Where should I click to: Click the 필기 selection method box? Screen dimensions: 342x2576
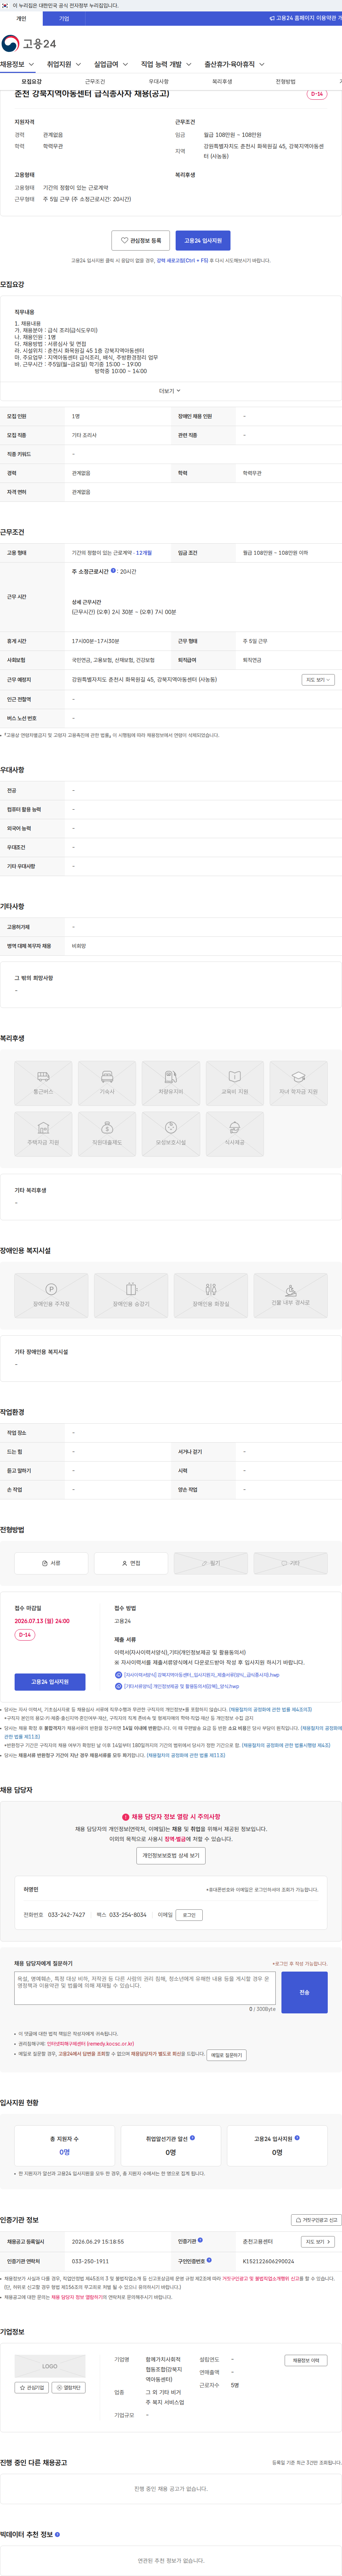click(211, 1563)
